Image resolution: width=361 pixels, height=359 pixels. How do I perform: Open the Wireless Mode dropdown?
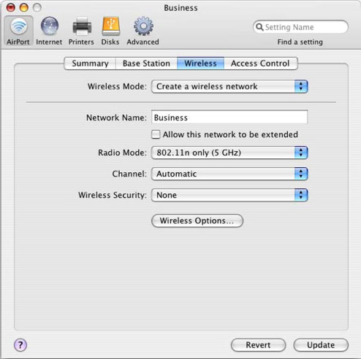click(x=229, y=86)
